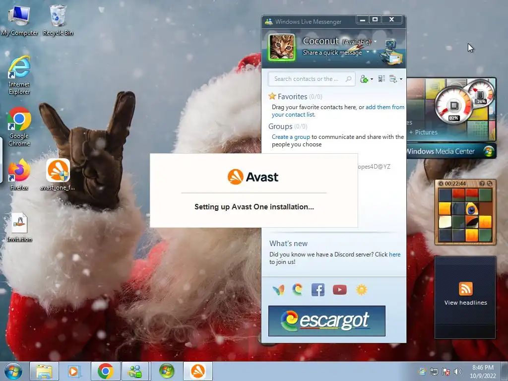Select the Invitation file on desktop
Viewport: 508px width, 381px height.
19,227
